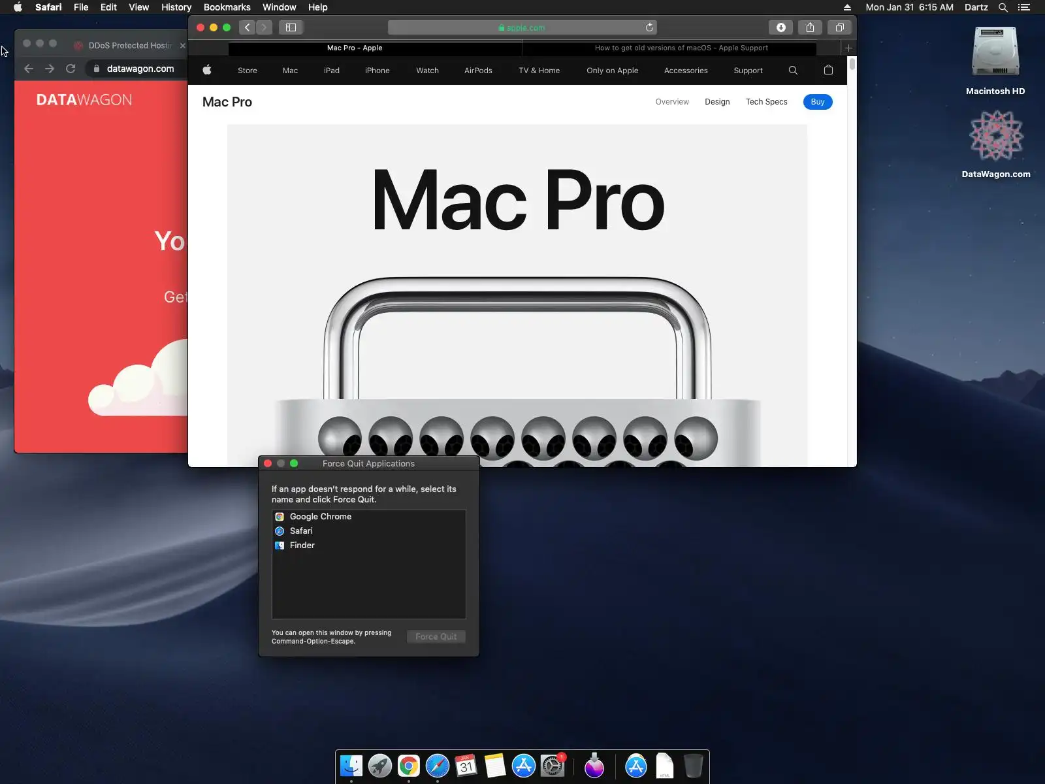This screenshot has height=784, width=1045.
Task: Add a new Safari tab
Action: tap(848, 48)
